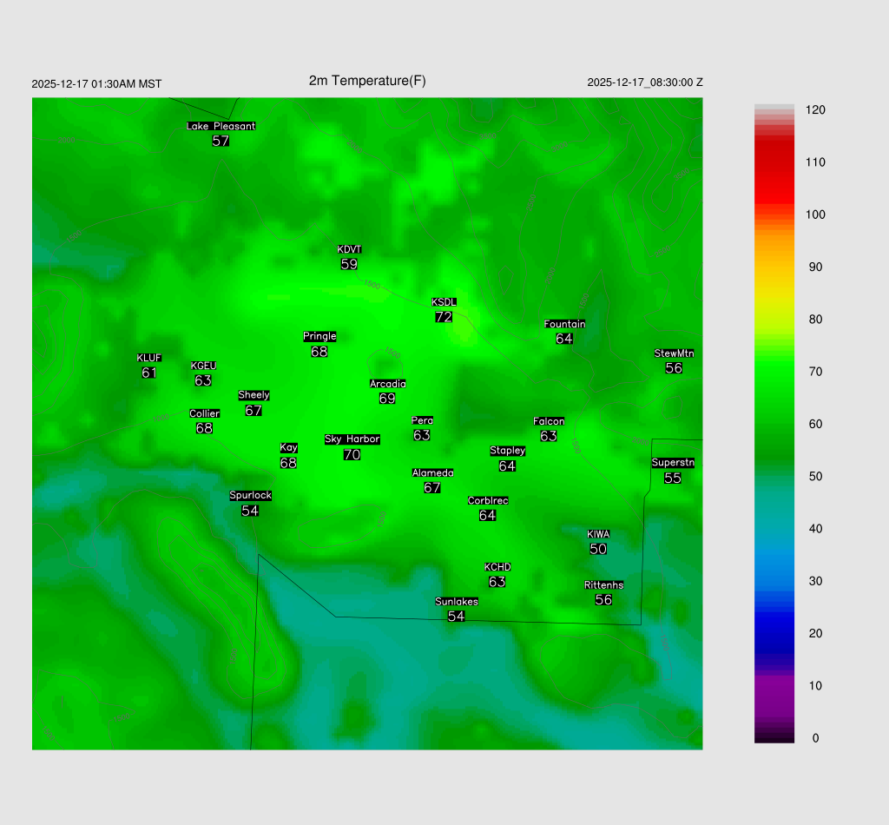Select the Superstn station label
This screenshot has width=889, height=825.
[x=673, y=463]
